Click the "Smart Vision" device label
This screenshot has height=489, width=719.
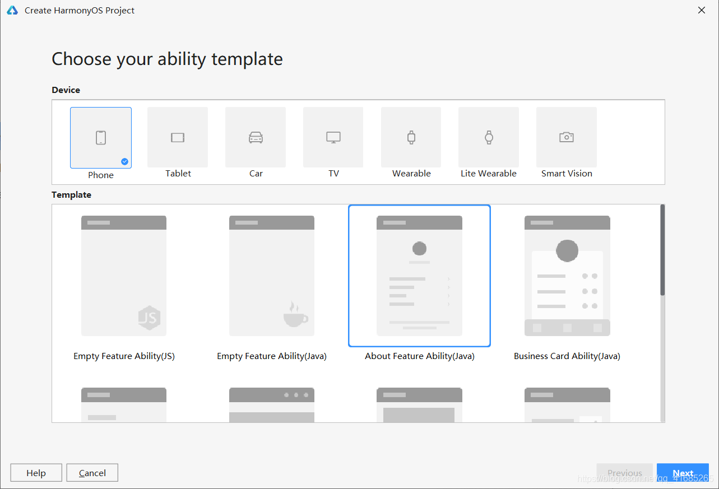coord(567,174)
